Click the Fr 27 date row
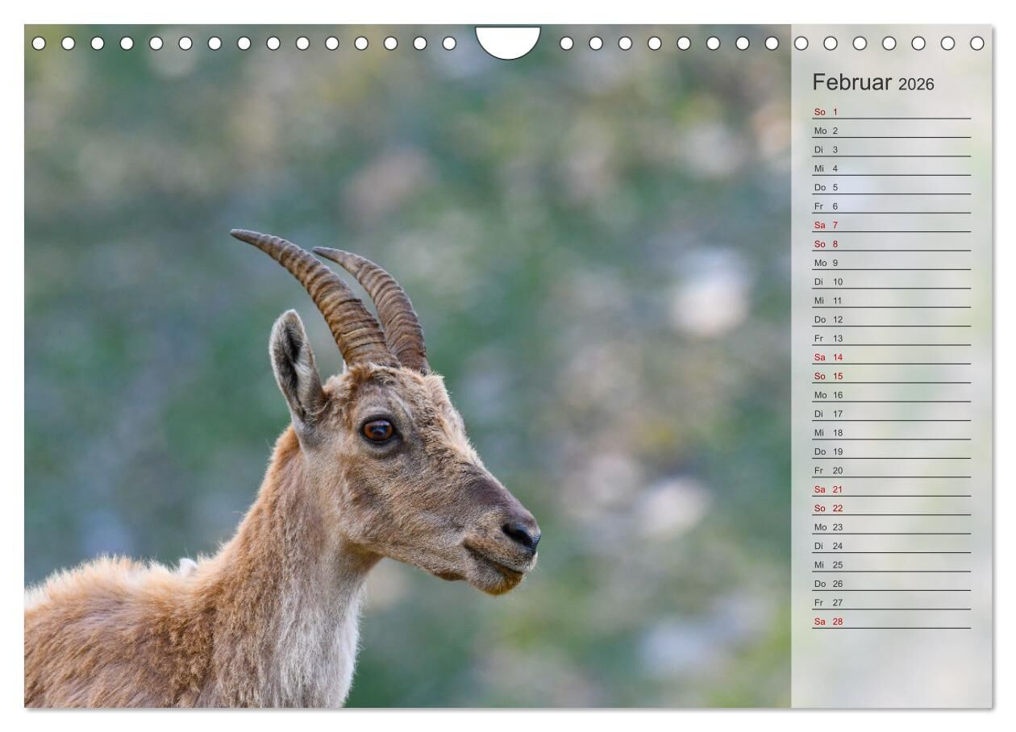The width and height of the screenshot is (1016, 732). click(891, 602)
